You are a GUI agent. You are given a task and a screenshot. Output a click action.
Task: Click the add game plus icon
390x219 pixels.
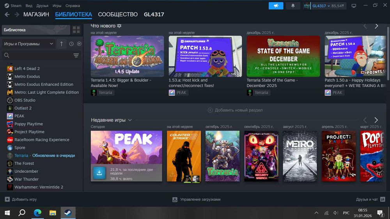tap(7, 199)
